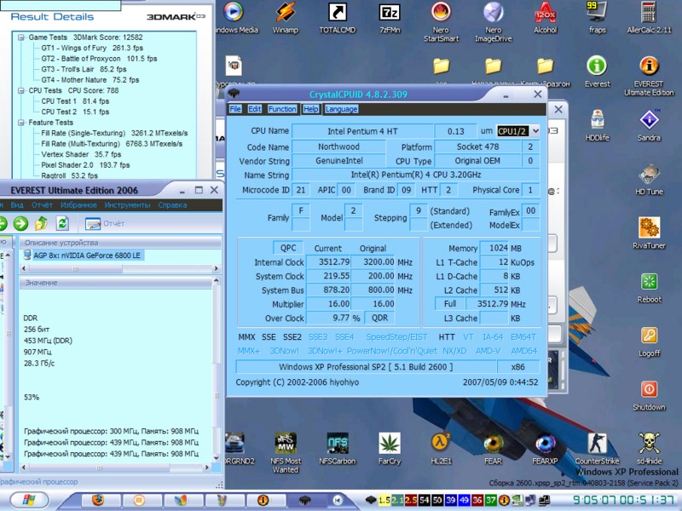
Task: Open CrystalCPUID Function menu
Action: (282, 109)
